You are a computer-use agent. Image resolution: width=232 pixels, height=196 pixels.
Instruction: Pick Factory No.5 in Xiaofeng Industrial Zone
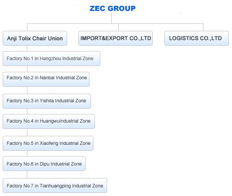[x=48, y=143]
